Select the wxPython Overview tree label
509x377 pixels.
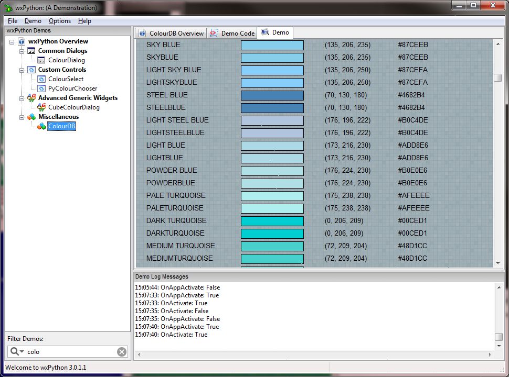tap(58, 41)
